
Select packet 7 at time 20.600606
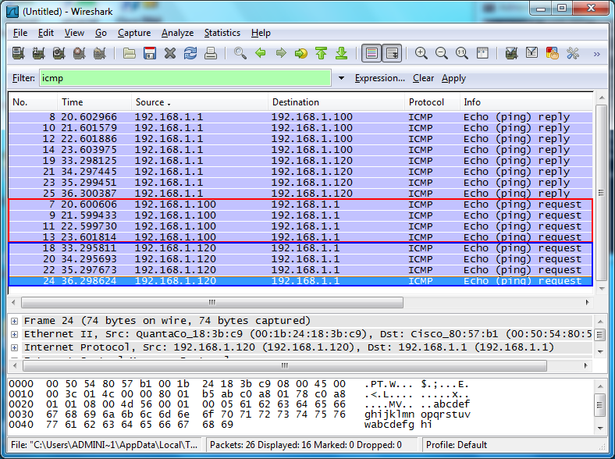pos(300,205)
